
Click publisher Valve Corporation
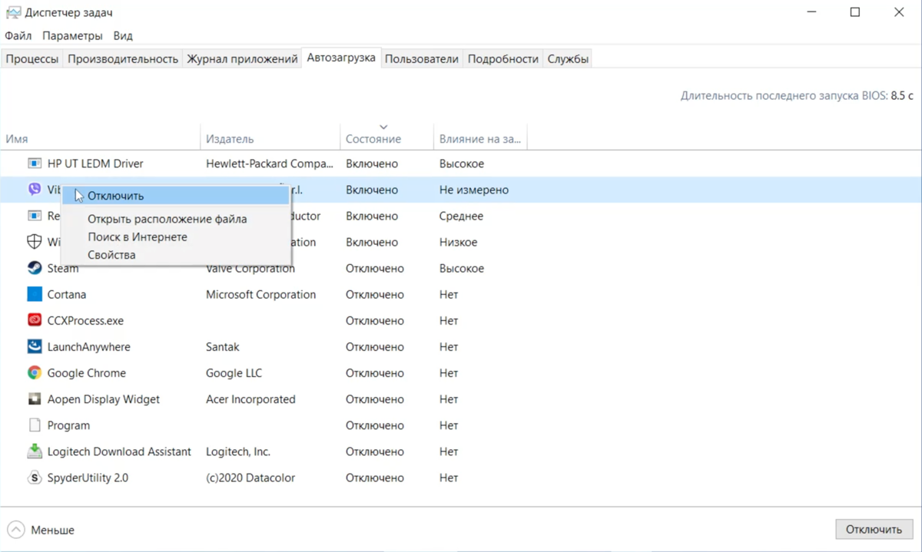click(250, 268)
